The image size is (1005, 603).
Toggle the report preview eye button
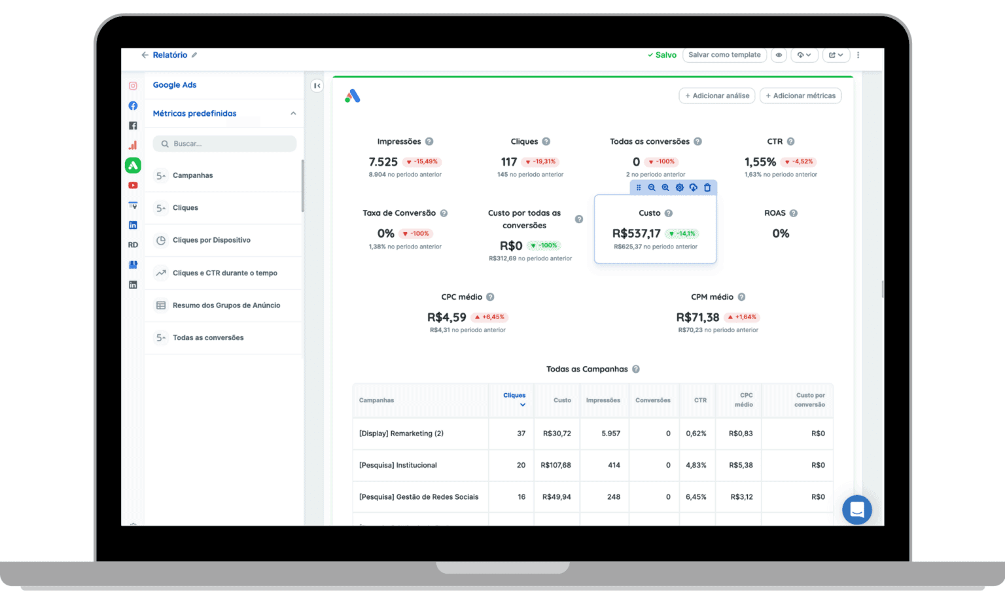tap(778, 55)
